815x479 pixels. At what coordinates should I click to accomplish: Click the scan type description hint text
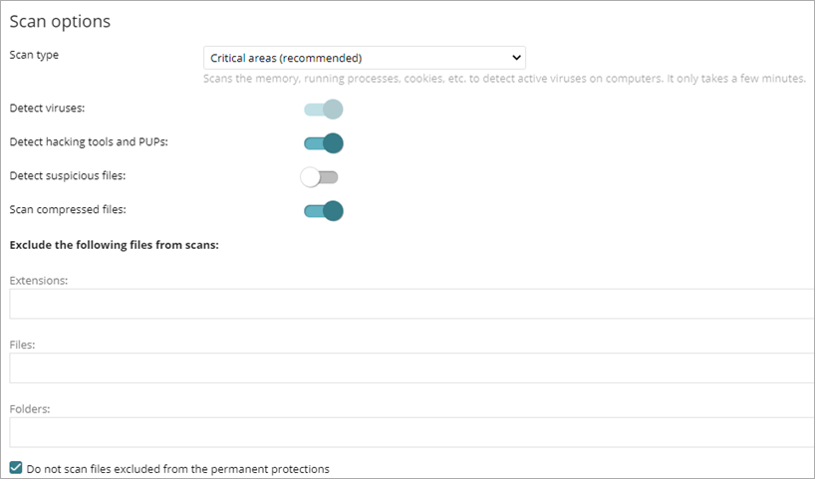(x=504, y=79)
